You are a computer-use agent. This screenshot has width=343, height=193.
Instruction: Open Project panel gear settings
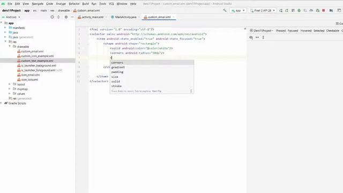(x=66, y=17)
